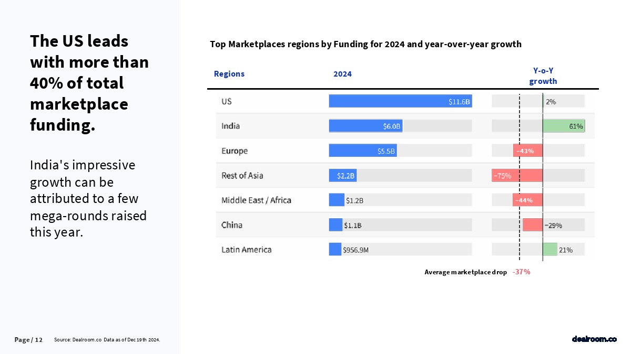Select the 2024 column header
Image resolution: width=631 pixels, height=354 pixels.
click(x=342, y=74)
